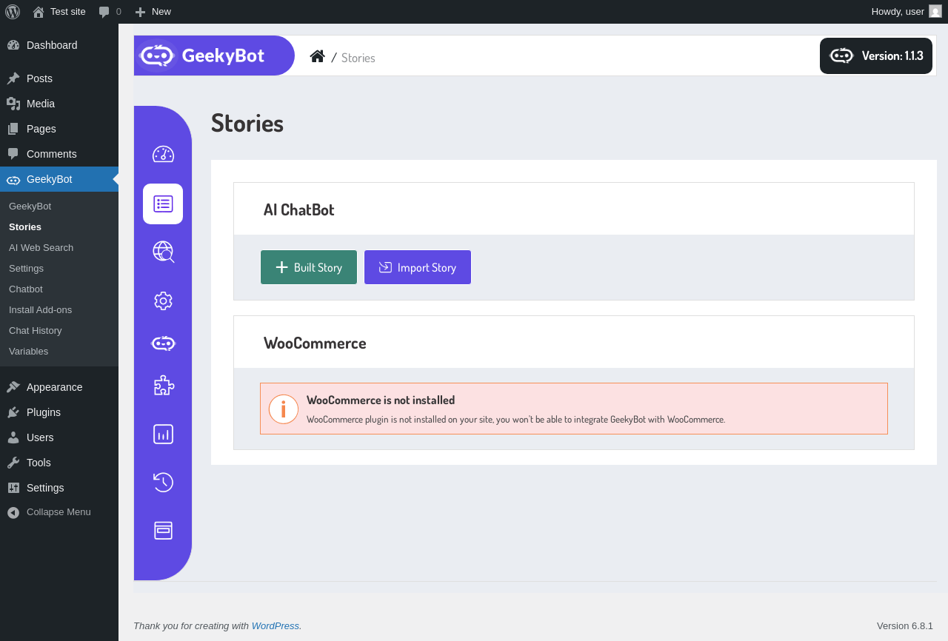
Task: Open Chat History submenu entry
Action: point(59,330)
